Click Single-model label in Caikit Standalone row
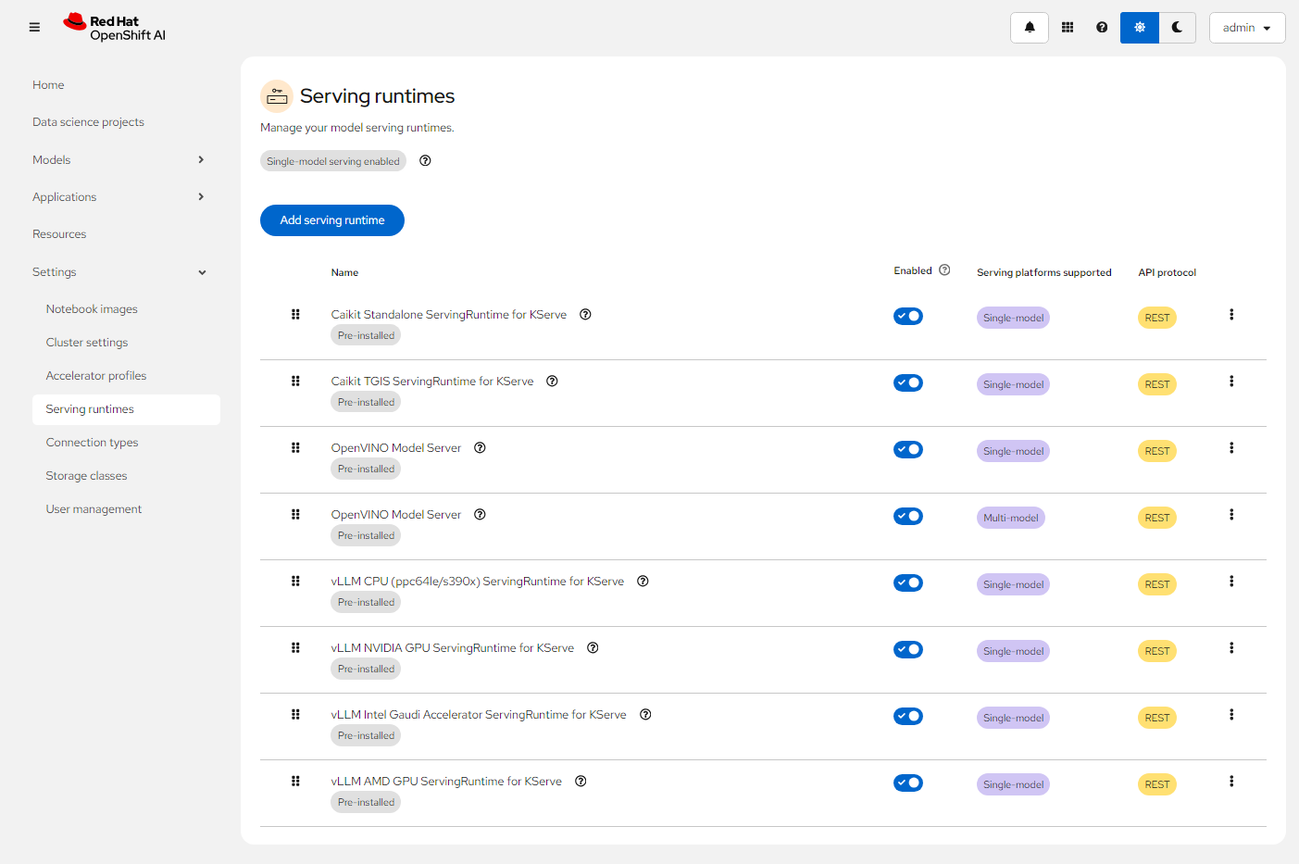1299x864 pixels. [x=1013, y=318]
